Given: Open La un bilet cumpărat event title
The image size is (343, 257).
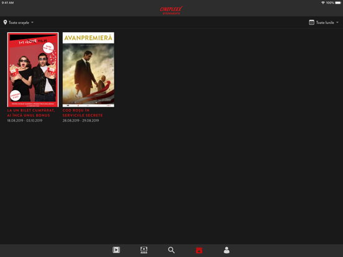Looking at the screenshot, I should [x=31, y=113].
